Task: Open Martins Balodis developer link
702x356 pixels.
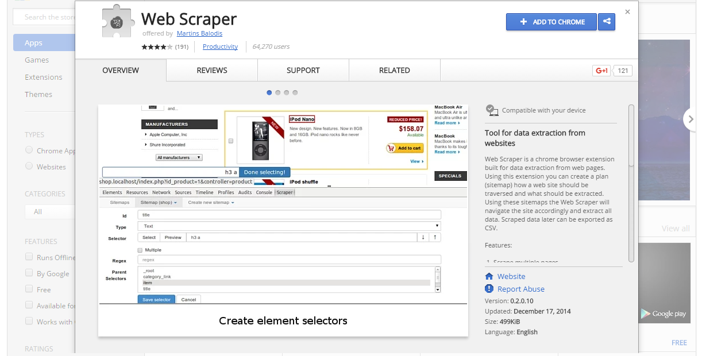Action: click(x=199, y=33)
